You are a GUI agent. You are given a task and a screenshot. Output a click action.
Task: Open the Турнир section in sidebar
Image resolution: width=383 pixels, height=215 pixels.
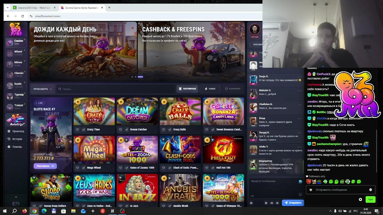pos(16,96)
